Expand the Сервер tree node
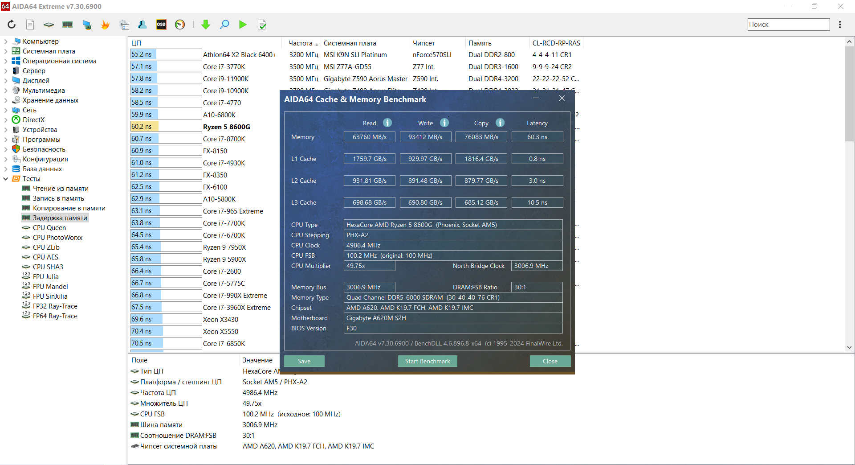The width and height of the screenshot is (855, 465). (x=6, y=71)
